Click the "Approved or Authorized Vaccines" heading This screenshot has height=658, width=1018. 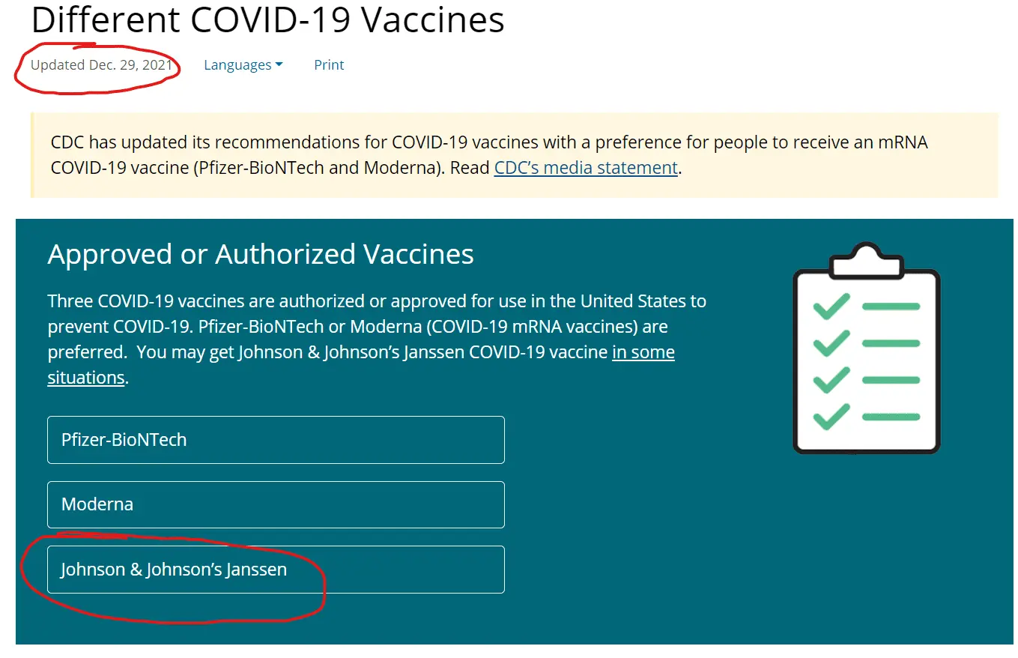coord(261,255)
